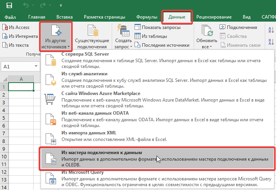The image size is (276, 190).
Task: Click the Из таблицы button
Action: pos(151,36)
